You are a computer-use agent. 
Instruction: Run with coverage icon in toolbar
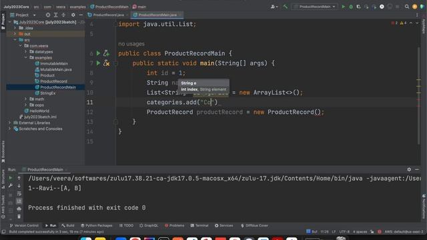tap(359, 7)
